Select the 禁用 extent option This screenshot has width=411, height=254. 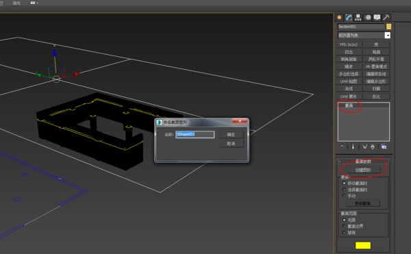[x=344, y=233]
